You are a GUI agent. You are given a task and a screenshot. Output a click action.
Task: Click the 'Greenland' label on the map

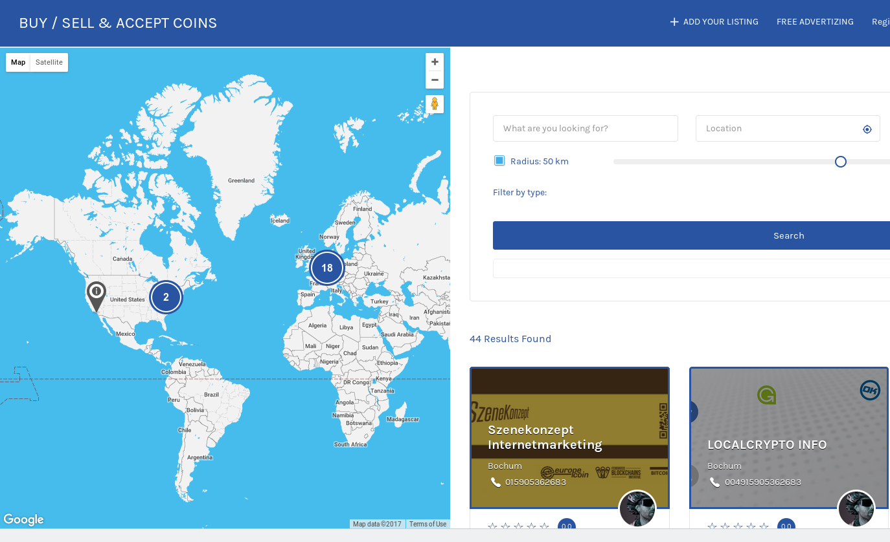tap(241, 180)
